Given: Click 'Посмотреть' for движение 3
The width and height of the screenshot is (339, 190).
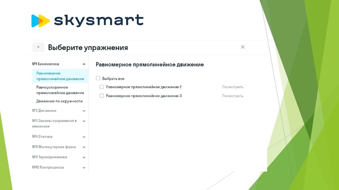Looking at the screenshot, I should (233, 96).
